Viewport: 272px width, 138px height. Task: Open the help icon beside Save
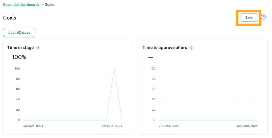(263, 17)
